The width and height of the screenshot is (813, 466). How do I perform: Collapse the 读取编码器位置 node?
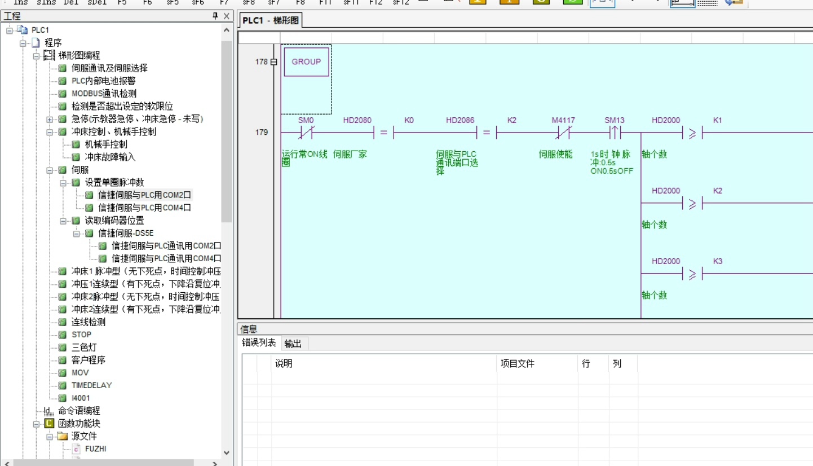[63, 221]
